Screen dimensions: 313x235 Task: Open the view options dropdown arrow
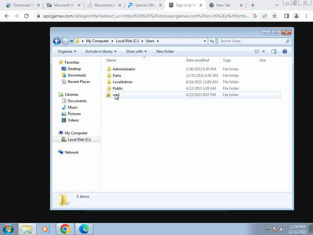point(263,51)
